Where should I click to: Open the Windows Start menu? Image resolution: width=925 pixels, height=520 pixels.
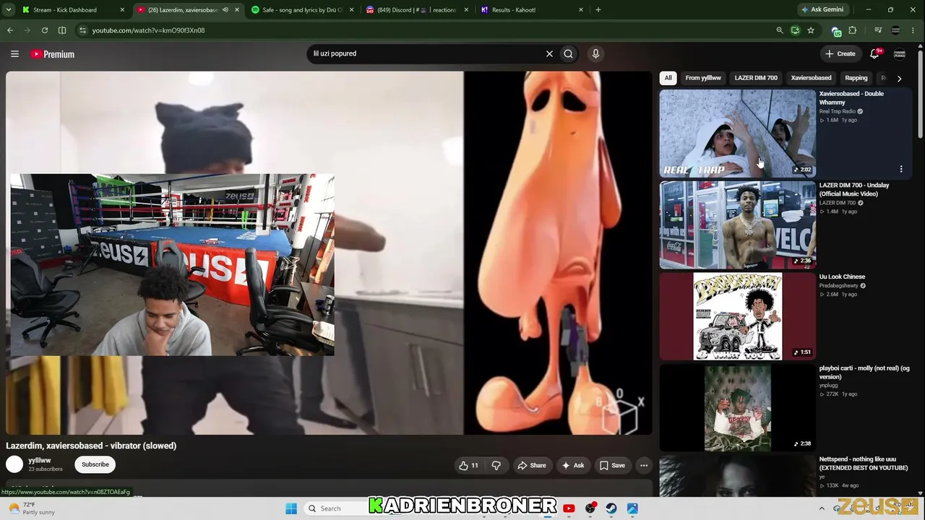pos(291,508)
